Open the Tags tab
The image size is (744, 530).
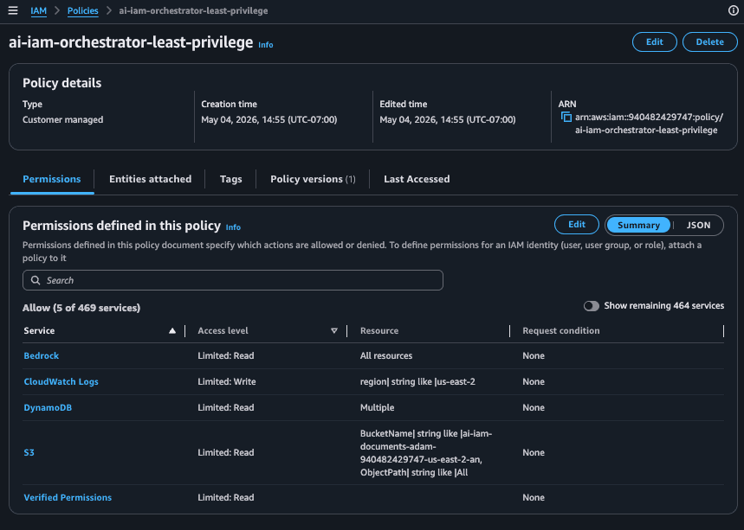(x=230, y=179)
